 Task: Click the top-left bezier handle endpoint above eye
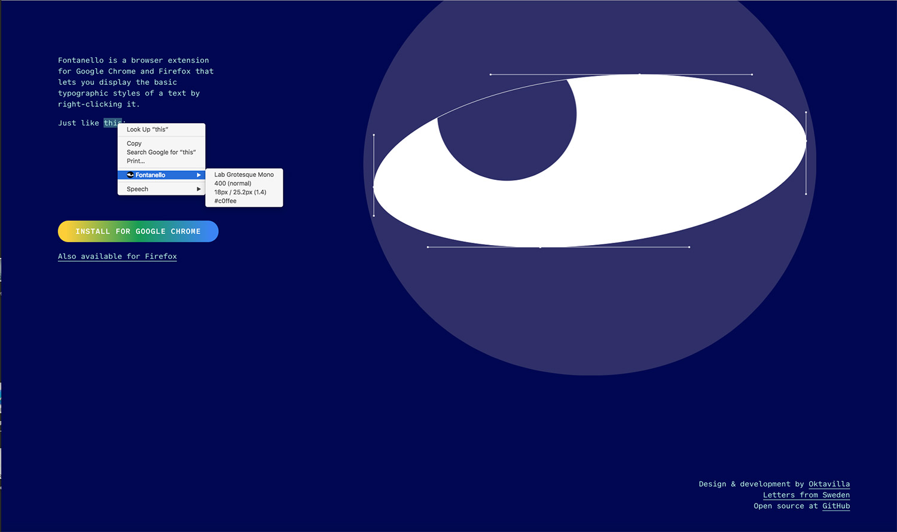point(490,75)
